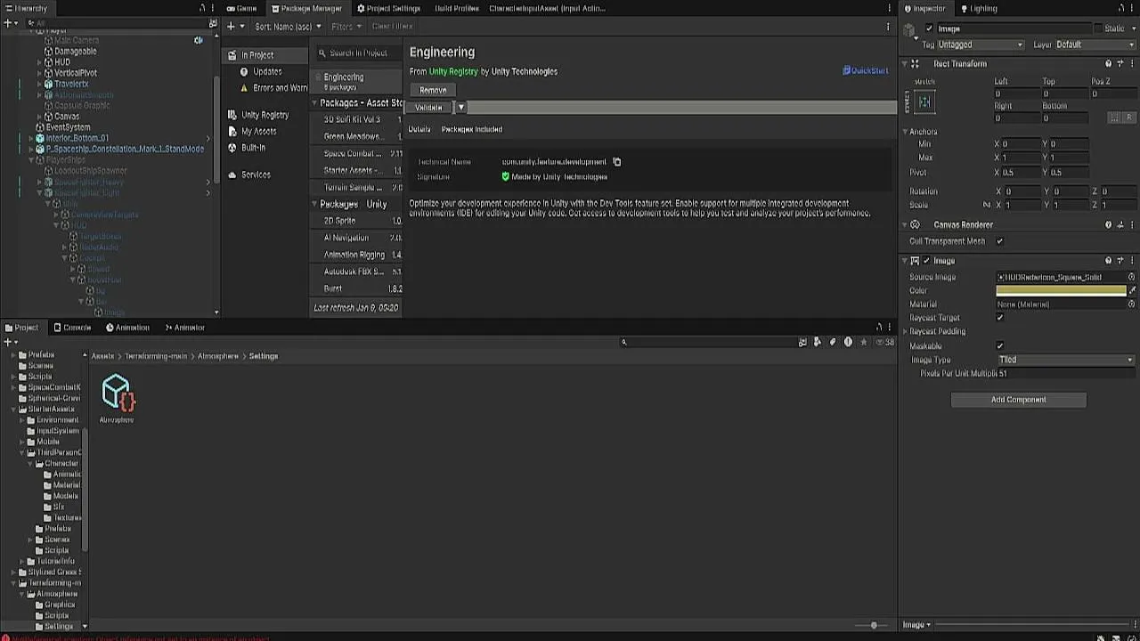
Task: Open the Filters dropdown in Package Manager
Action: pyautogui.click(x=346, y=27)
